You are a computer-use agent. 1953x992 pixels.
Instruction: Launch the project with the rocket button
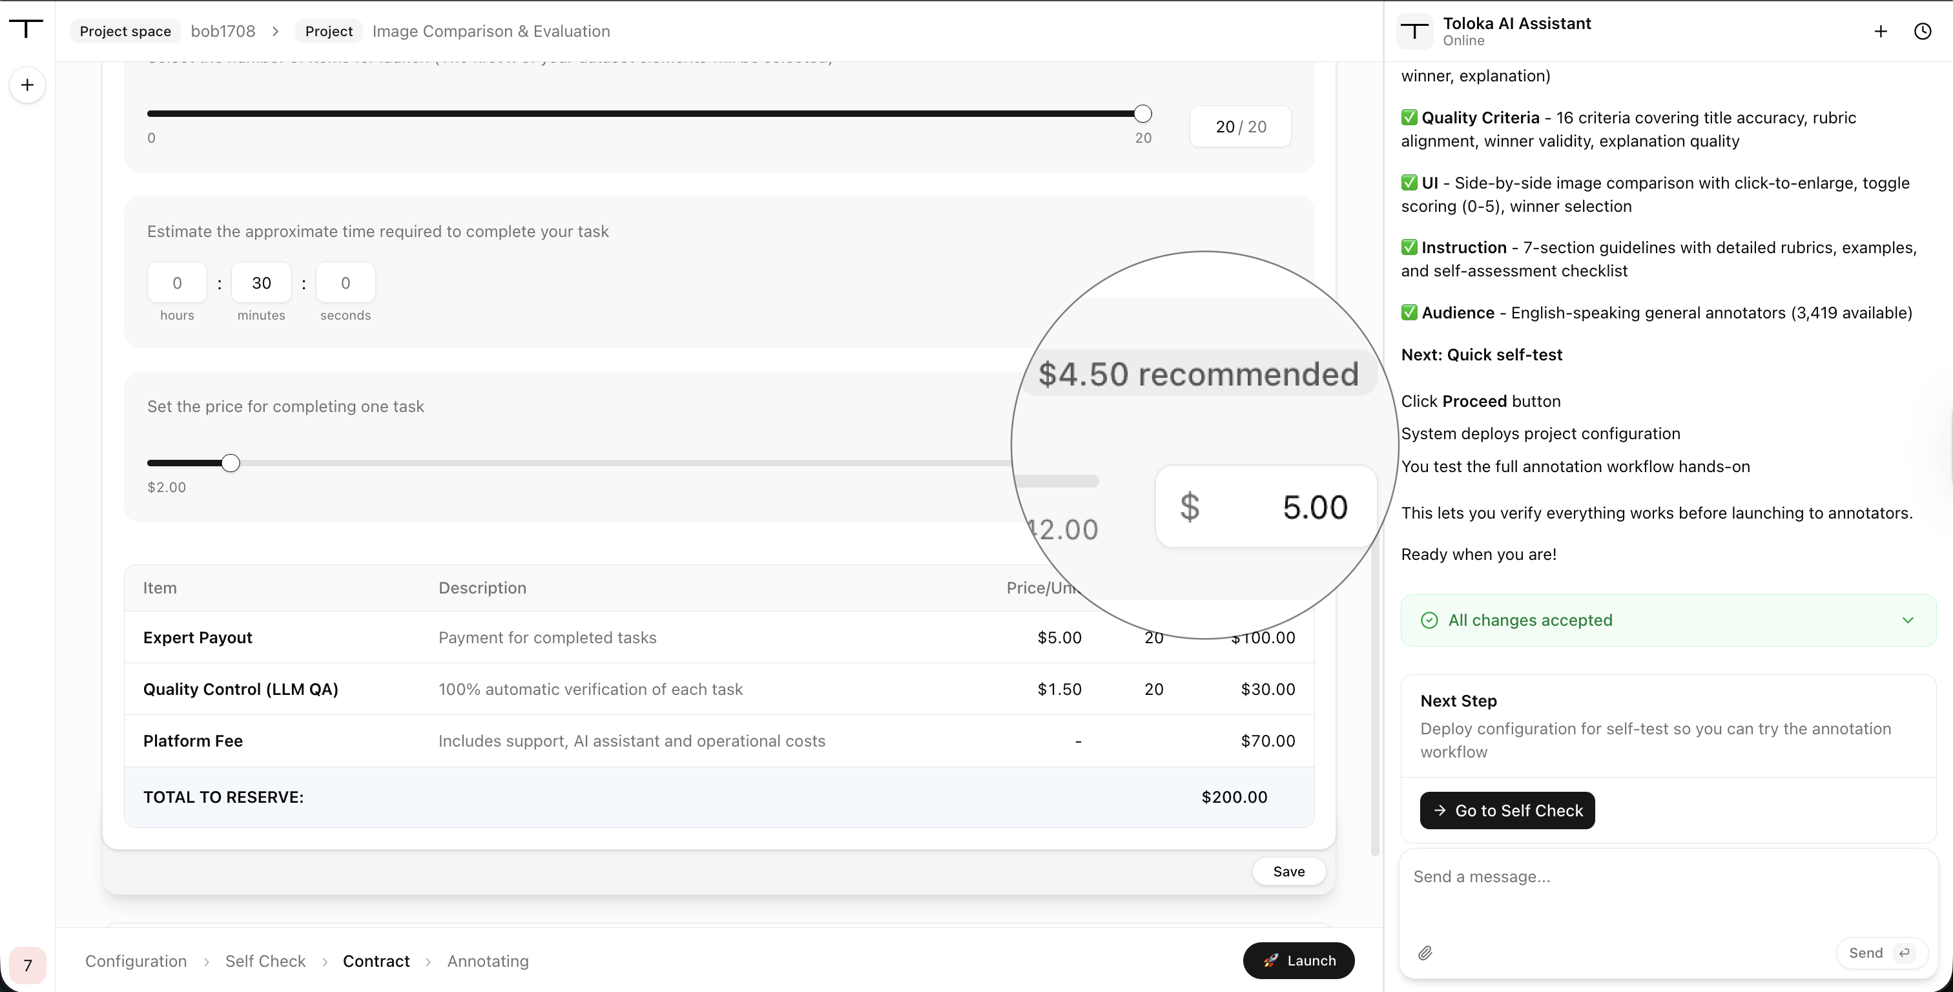pyautogui.click(x=1299, y=960)
